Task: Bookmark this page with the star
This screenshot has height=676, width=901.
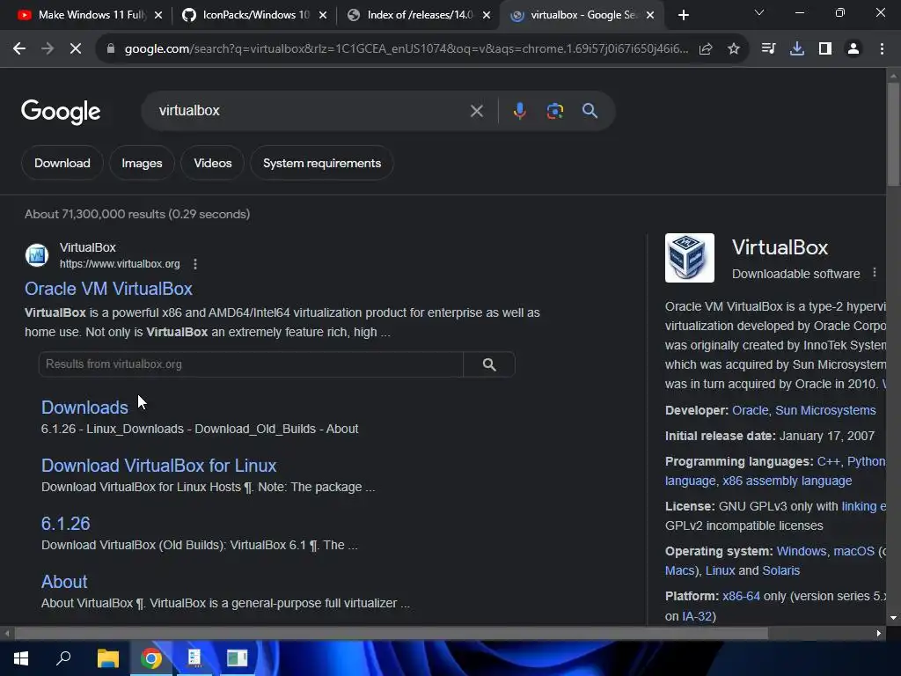Action: click(734, 49)
